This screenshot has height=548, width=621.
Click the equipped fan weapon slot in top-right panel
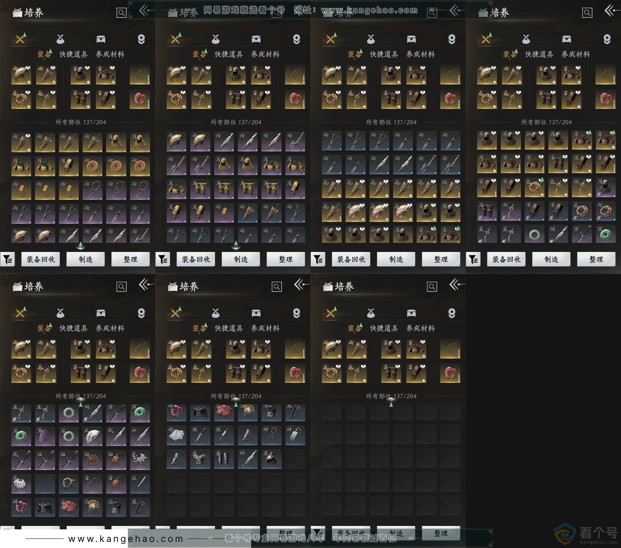[x=487, y=75]
